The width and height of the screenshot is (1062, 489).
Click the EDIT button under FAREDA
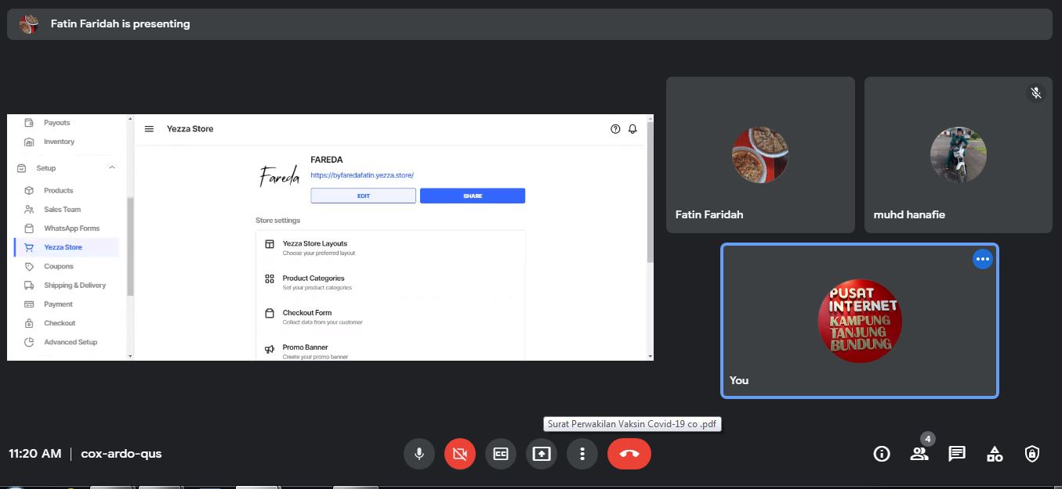363,196
